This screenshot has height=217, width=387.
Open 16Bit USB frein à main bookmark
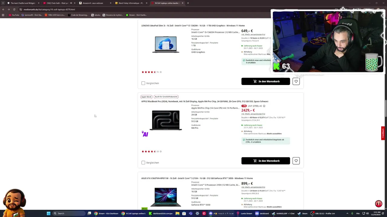click(55, 15)
